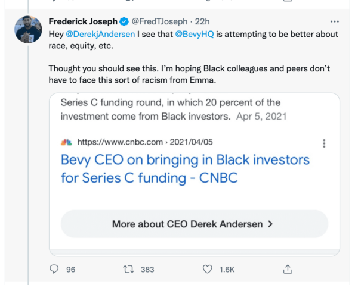Select the @FredTJoseph handle
This screenshot has height=285, width=358.
[x=158, y=22]
